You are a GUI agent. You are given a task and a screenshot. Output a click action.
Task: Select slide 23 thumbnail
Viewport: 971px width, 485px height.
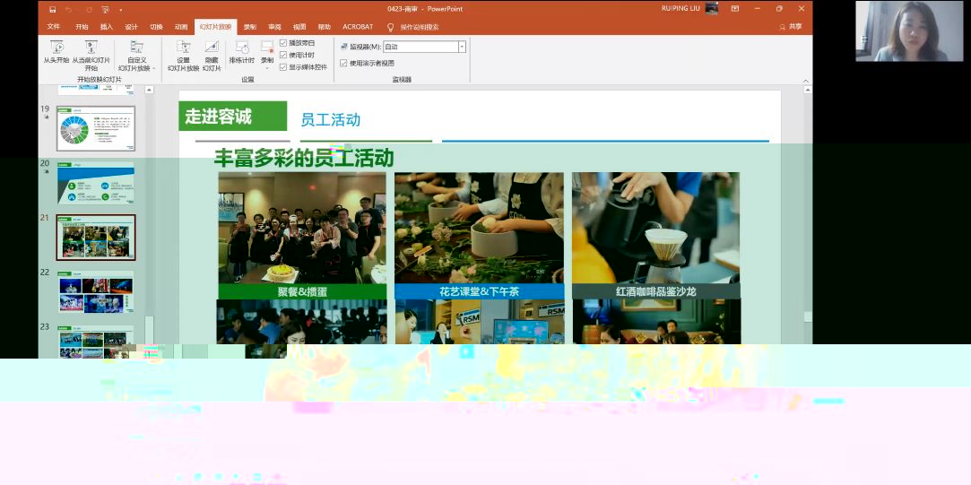click(96, 342)
